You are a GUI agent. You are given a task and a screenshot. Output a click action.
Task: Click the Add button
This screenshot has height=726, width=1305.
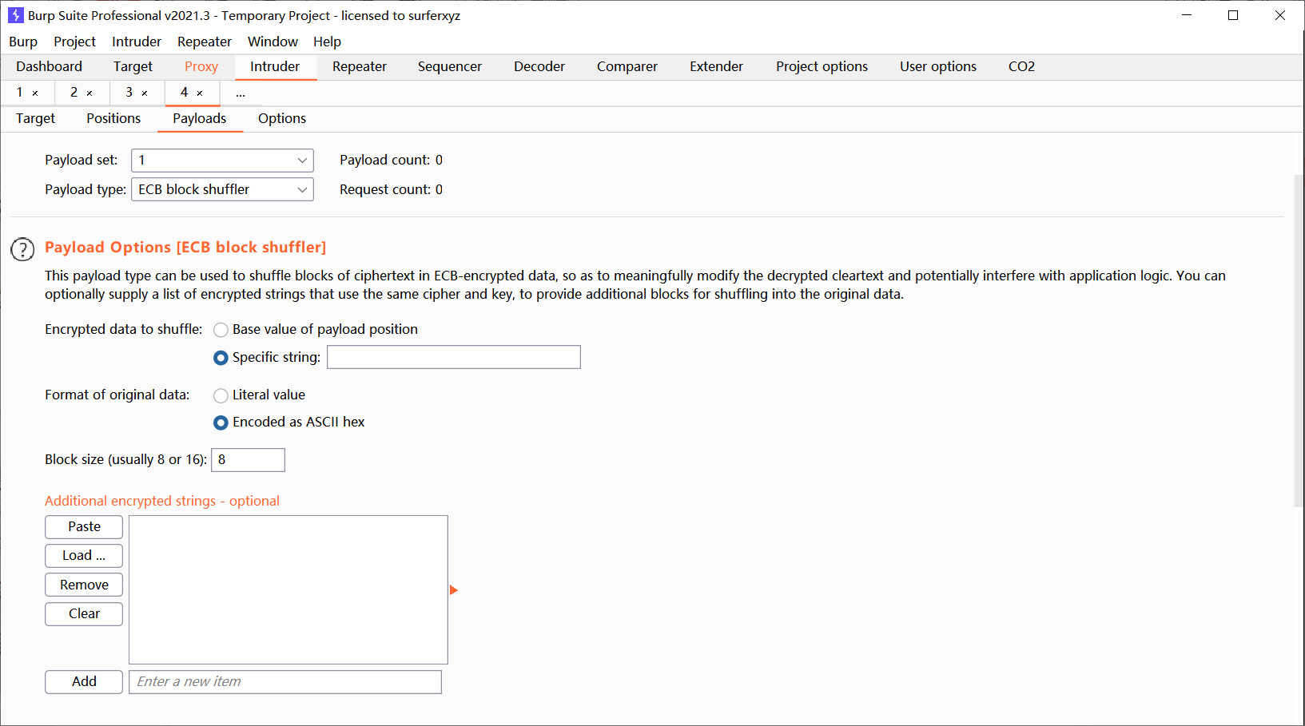pyautogui.click(x=84, y=682)
